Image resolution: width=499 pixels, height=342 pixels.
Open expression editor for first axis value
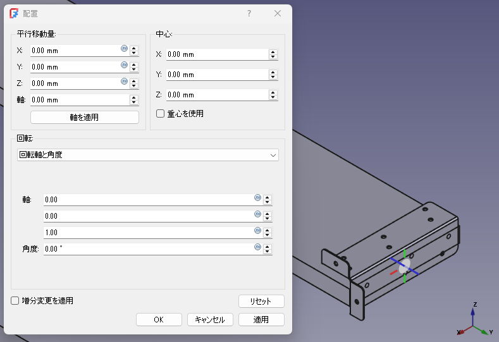pos(257,198)
